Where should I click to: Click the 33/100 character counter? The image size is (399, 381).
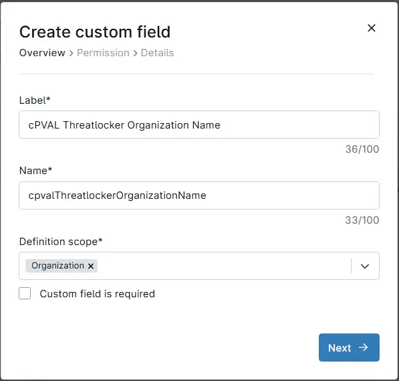[x=362, y=220]
